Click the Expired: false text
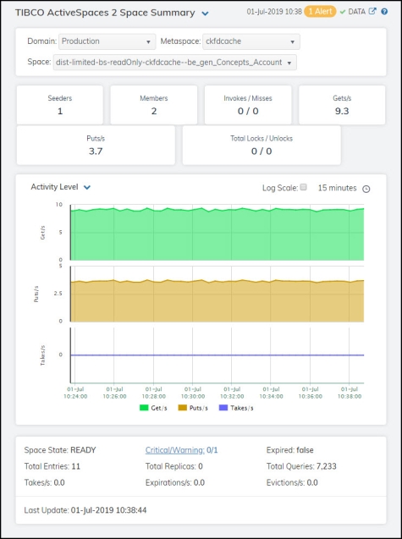 coord(290,450)
